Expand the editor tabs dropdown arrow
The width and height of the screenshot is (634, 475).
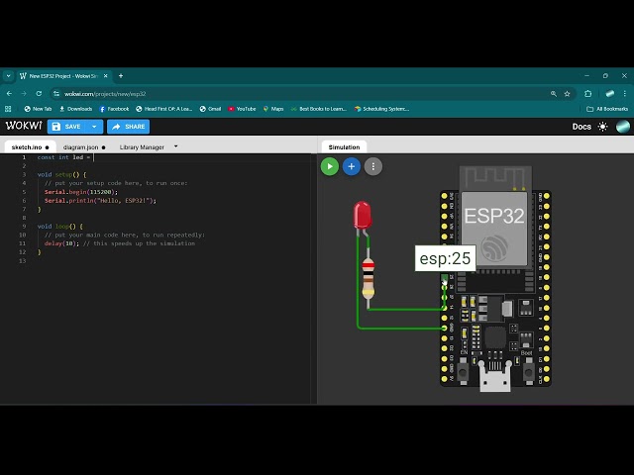click(x=175, y=146)
